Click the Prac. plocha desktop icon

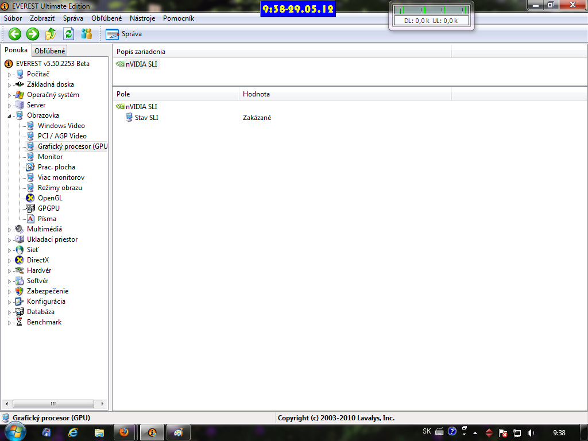point(30,167)
